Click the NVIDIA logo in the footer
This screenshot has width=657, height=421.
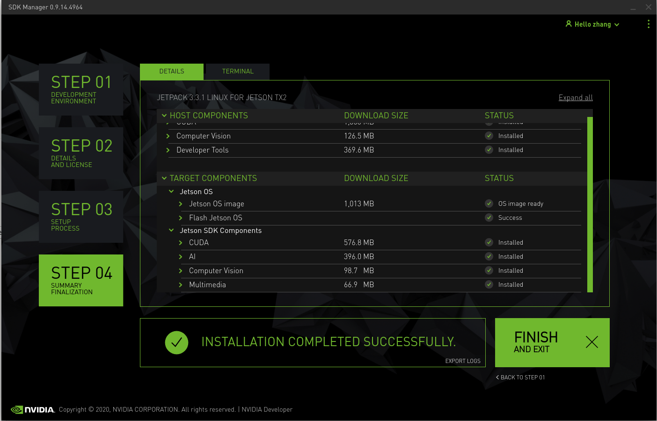[x=33, y=410]
